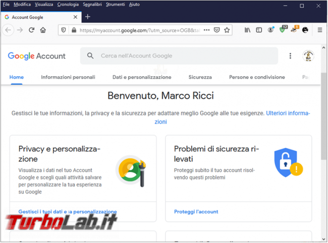Switch to Dati e personalizzazione tab

(x=142, y=77)
